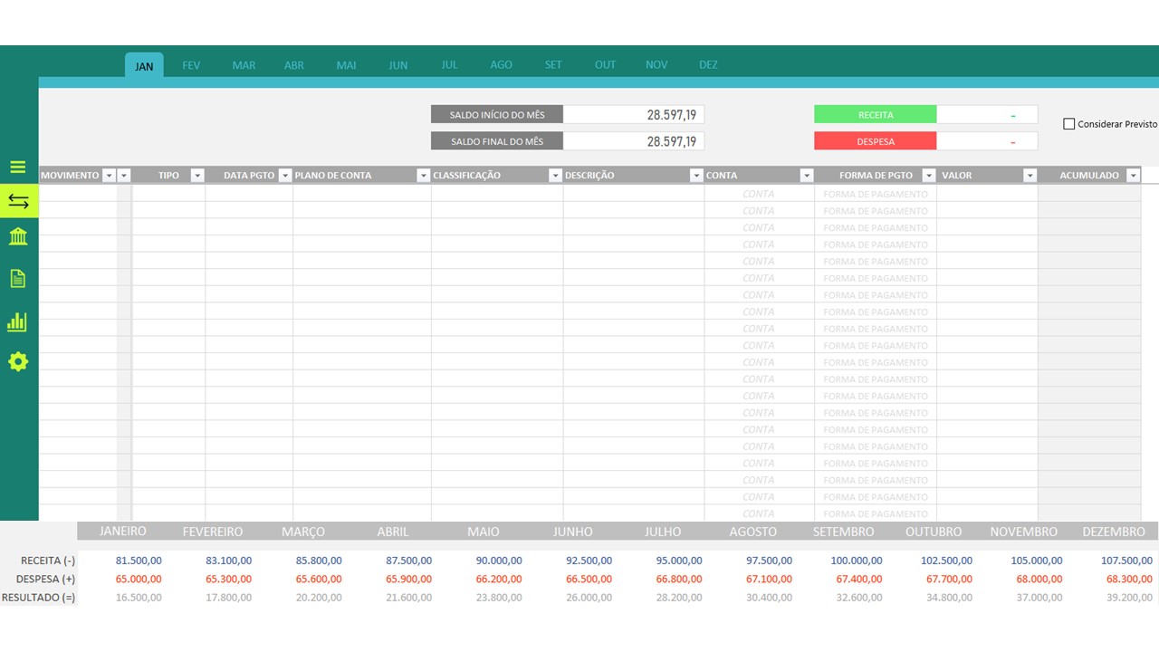This screenshot has width=1159, height=652.
Task: Expand the MOVIMENTO column filter dropdown
Action: 110,176
